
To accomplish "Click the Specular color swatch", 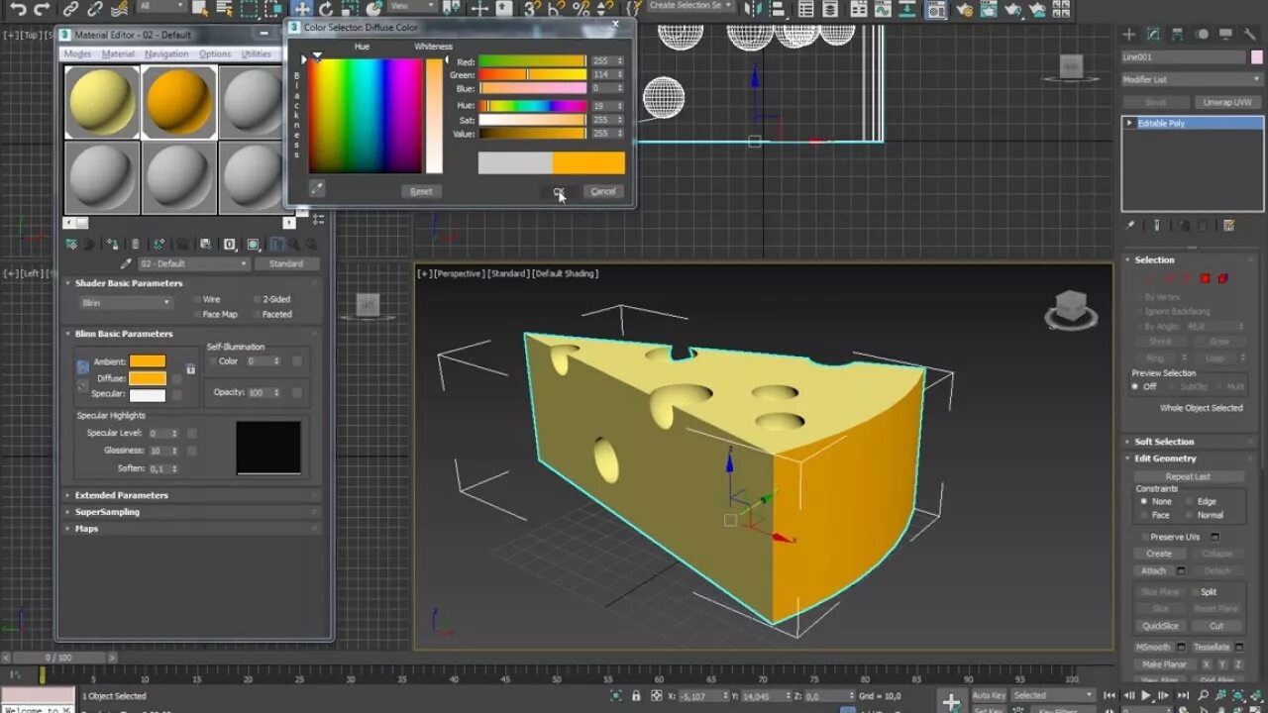I will tap(148, 395).
